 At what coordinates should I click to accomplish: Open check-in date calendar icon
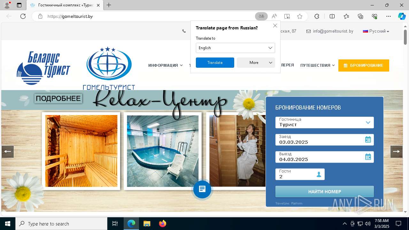(368, 140)
